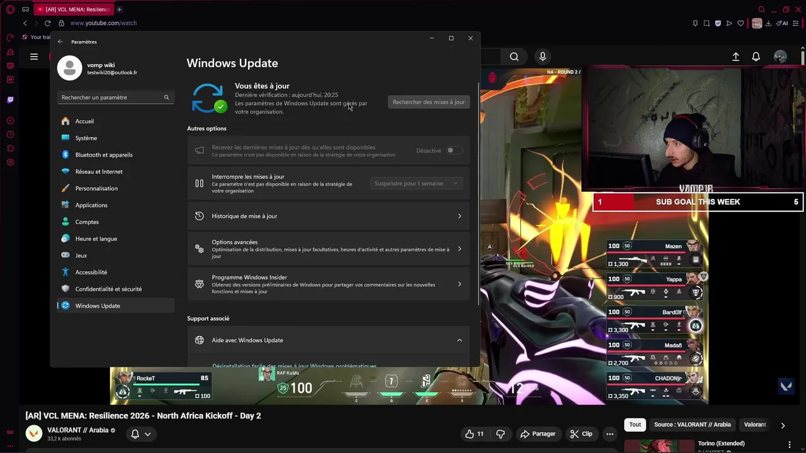
Task: Open Twitch from the Opera sidebar
Action: pyautogui.click(x=10, y=99)
